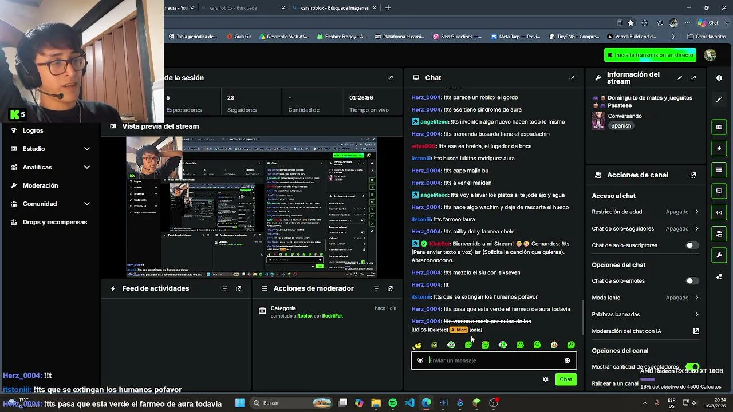Click RodriiFck link in moderator actions

332,316
